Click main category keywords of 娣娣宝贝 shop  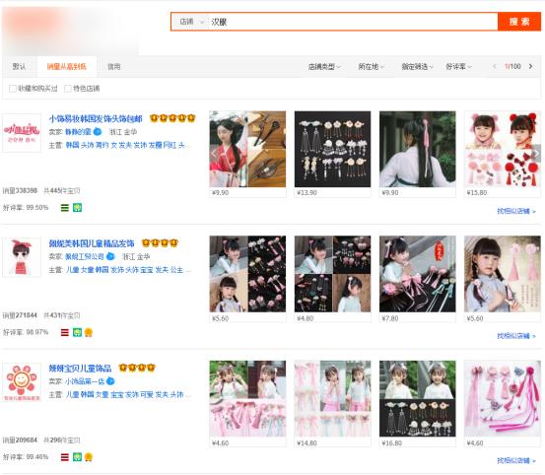point(128,395)
